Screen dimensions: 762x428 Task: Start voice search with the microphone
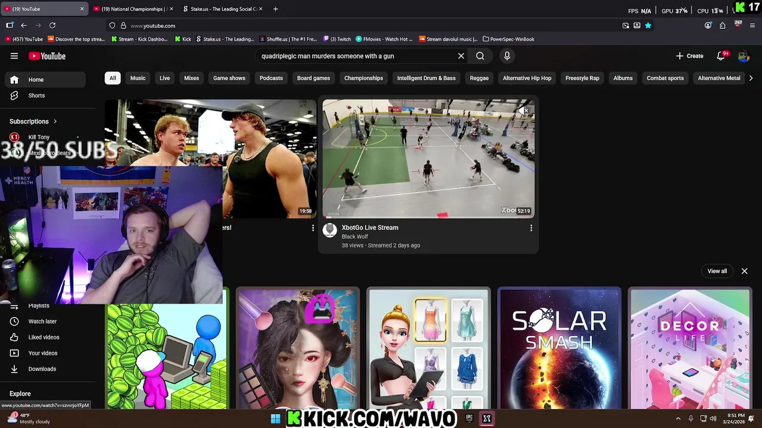tap(507, 56)
